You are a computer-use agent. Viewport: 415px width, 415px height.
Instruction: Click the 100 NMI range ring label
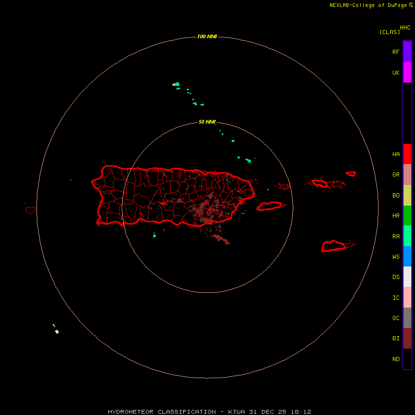coord(207,36)
